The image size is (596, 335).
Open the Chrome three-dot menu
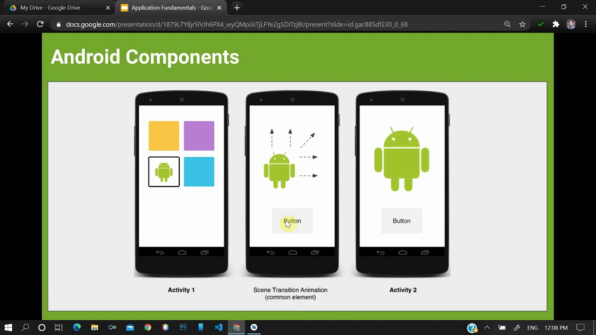(586, 24)
